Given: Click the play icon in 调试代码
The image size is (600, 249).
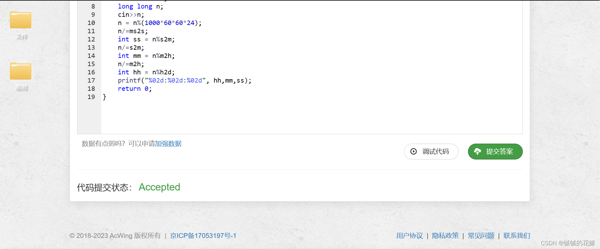Looking at the screenshot, I should pos(413,152).
